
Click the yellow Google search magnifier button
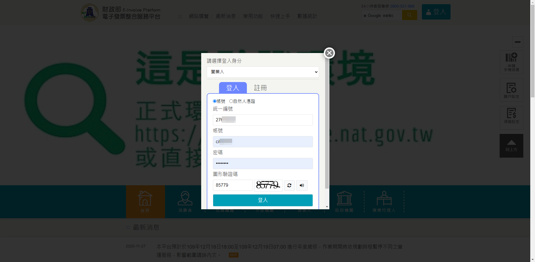(409, 15)
